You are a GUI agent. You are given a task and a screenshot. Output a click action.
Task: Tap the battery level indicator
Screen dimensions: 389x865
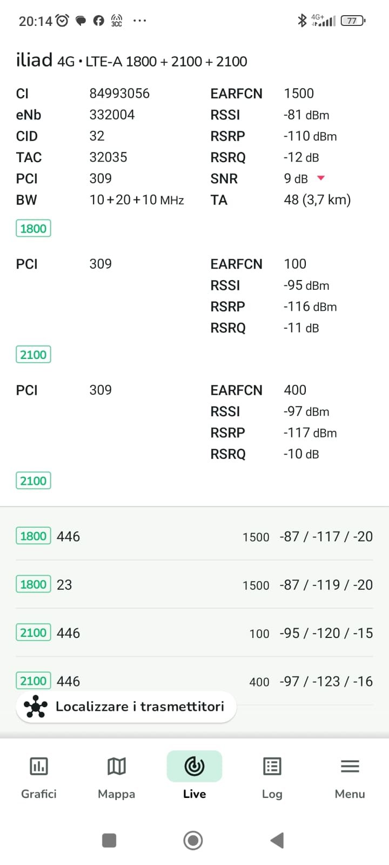pos(353,21)
